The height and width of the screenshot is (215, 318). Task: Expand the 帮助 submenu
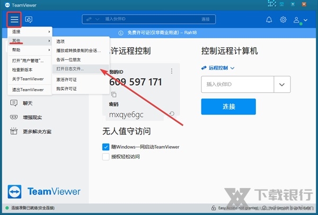pyautogui.click(x=30, y=50)
